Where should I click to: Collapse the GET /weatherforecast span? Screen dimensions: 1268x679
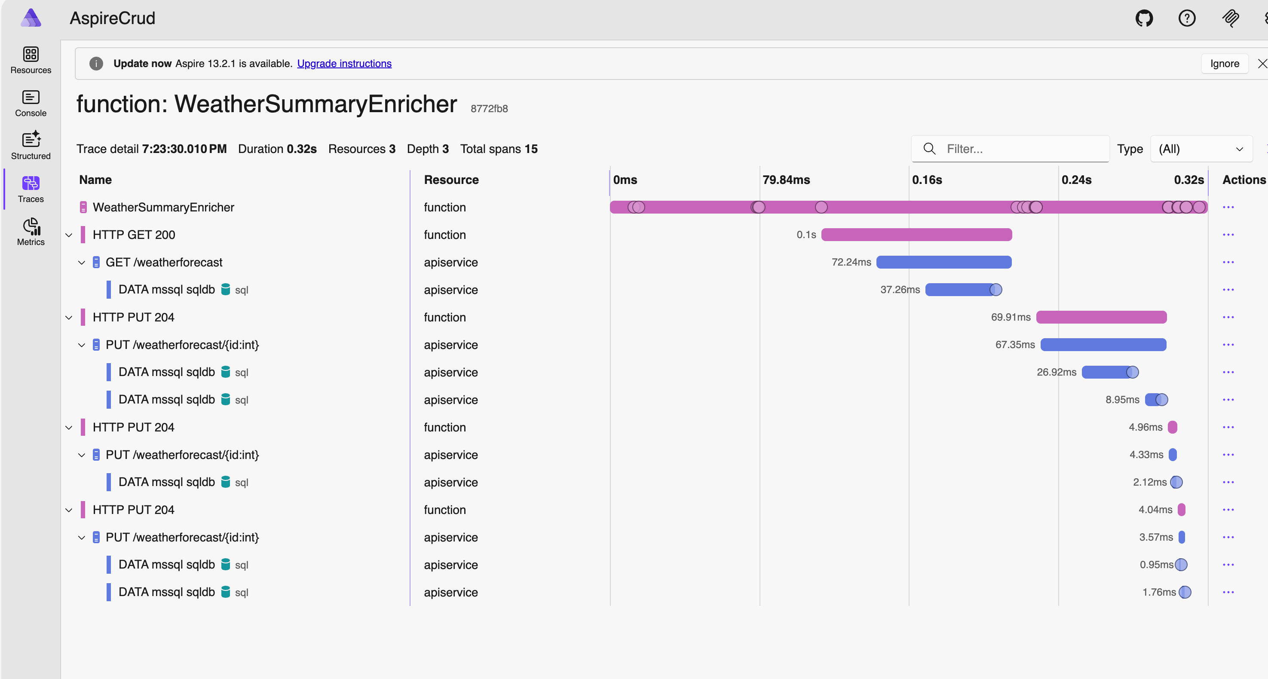click(x=82, y=263)
